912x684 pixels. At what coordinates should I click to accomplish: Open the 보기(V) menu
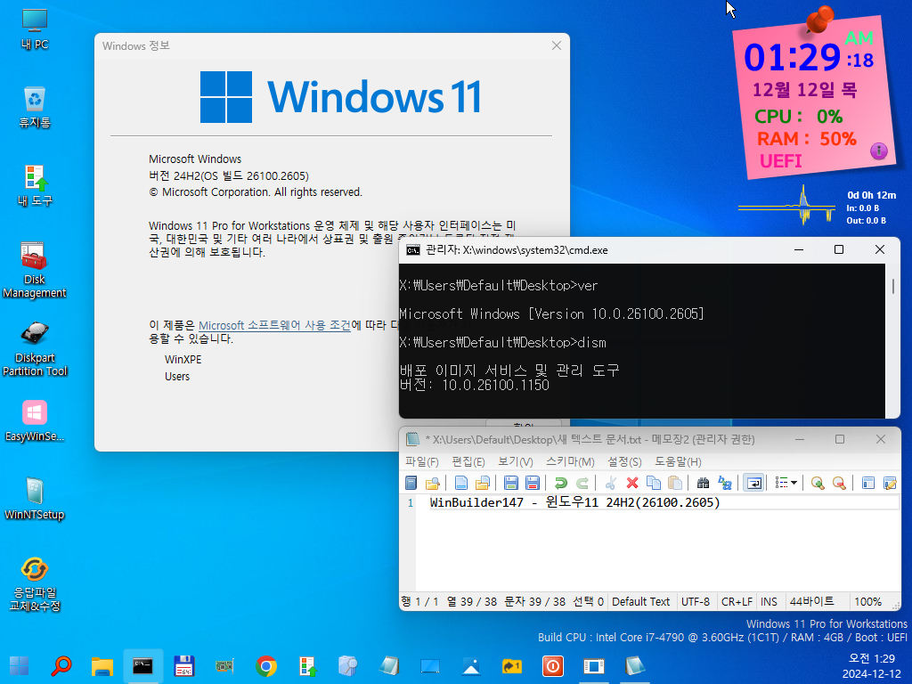(516, 461)
